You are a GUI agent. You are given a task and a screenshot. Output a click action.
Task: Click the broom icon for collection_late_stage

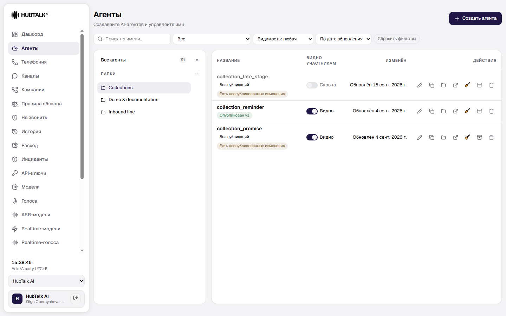pyautogui.click(x=467, y=85)
